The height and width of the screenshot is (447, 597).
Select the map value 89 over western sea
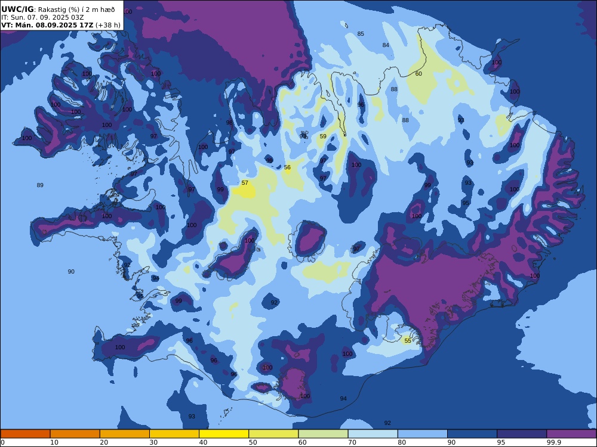(40, 185)
